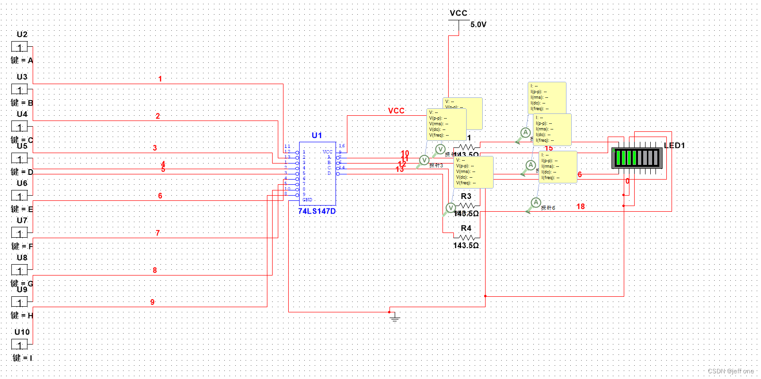Click net number 9 label

(x=152, y=302)
